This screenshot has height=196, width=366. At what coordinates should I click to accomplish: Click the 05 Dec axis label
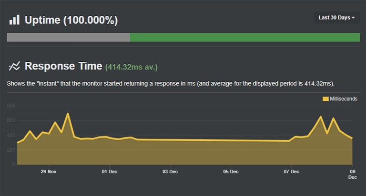[231, 172]
